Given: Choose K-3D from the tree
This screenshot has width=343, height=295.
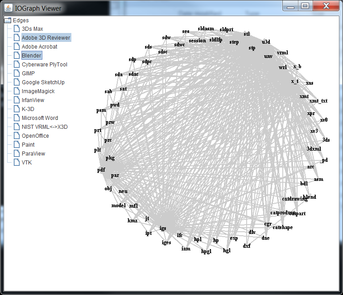Looking at the screenshot, I should (28, 109).
